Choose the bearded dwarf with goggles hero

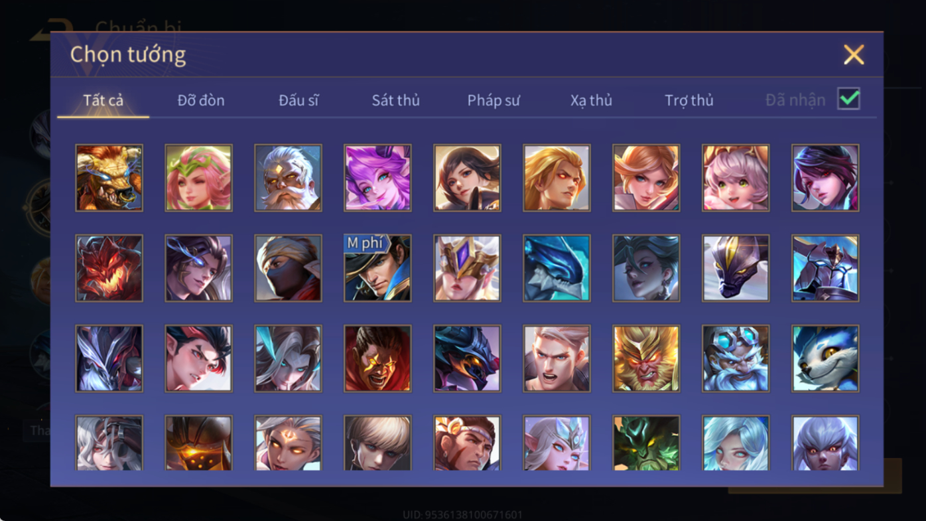[736, 358]
